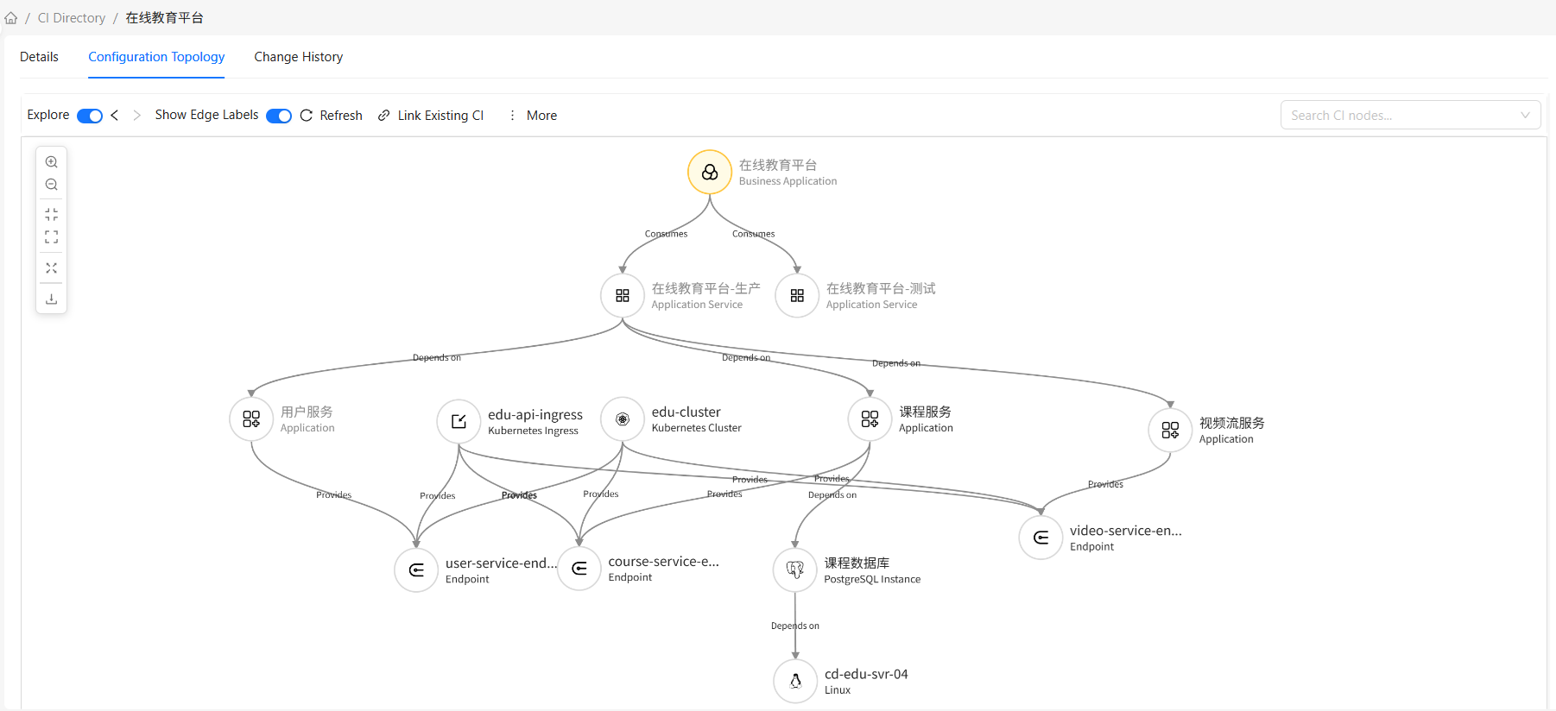Expand the Search CI nodes dropdown arrow
This screenshot has width=1556, height=711.
pyautogui.click(x=1525, y=115)
